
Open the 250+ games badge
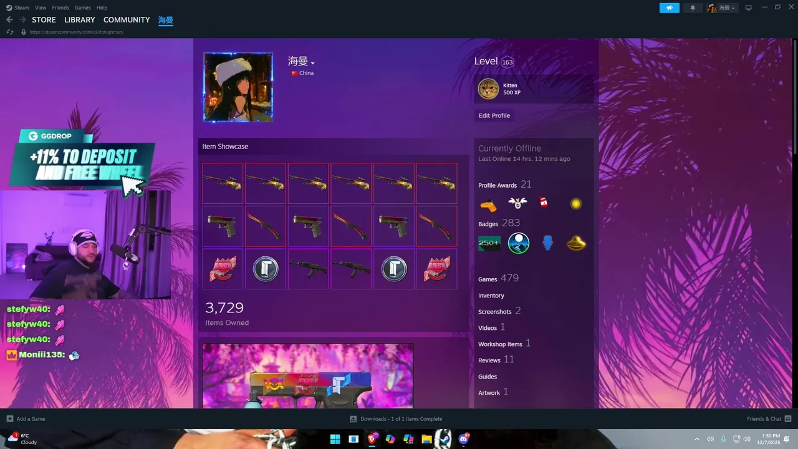point(489,243)
